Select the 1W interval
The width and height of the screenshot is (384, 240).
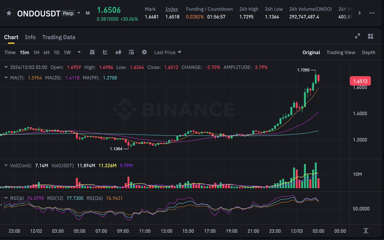67,52
